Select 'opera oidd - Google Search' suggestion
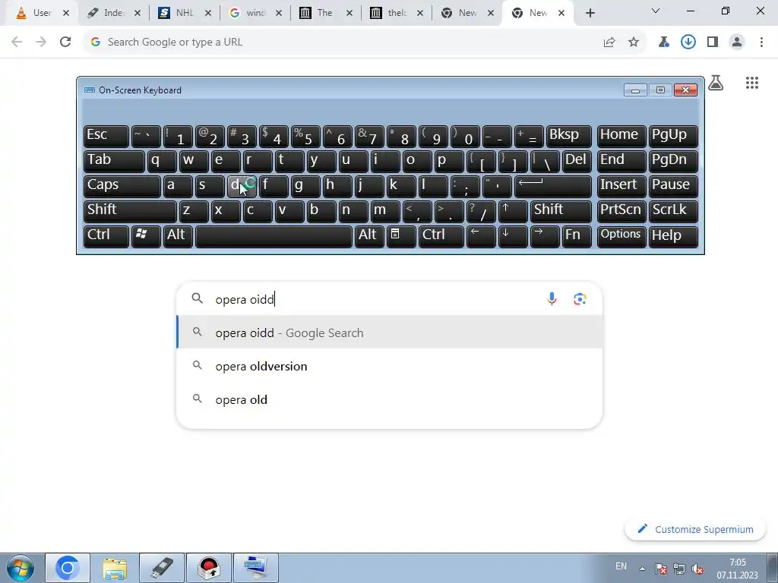 pyautogui.click(x=390, y=332)
